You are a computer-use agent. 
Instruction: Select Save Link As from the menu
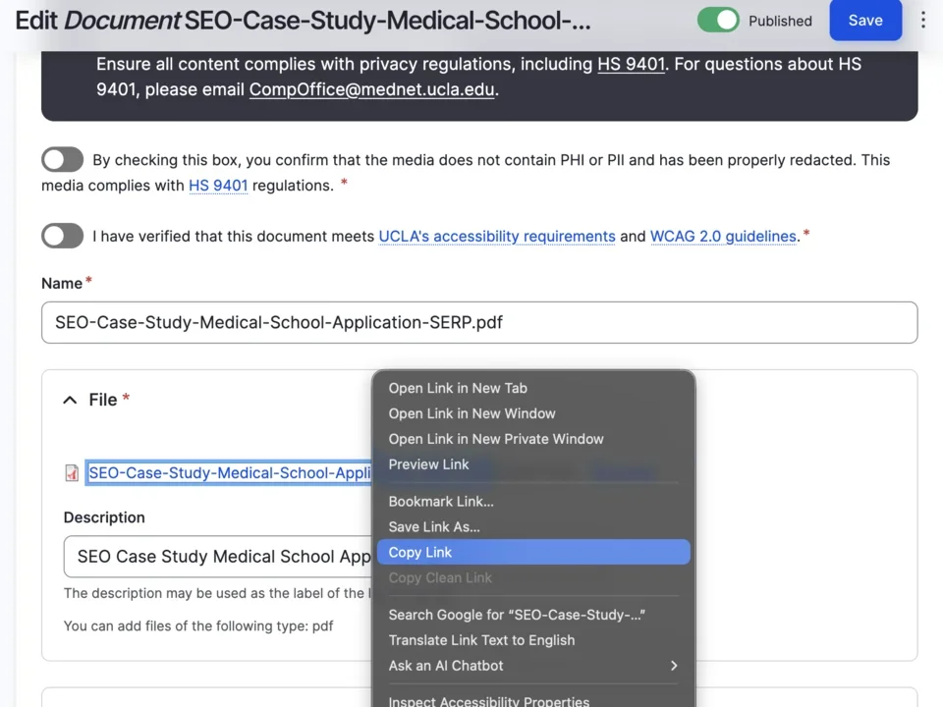coord(433,526)
